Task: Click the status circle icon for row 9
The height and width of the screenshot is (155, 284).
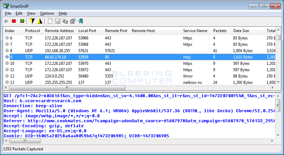Action: pos(7,57)
